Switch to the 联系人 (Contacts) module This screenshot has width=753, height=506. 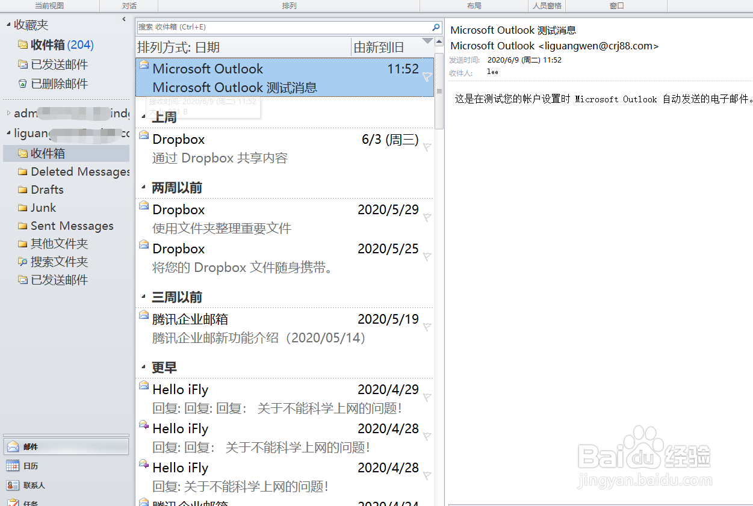tap(66, 485)
